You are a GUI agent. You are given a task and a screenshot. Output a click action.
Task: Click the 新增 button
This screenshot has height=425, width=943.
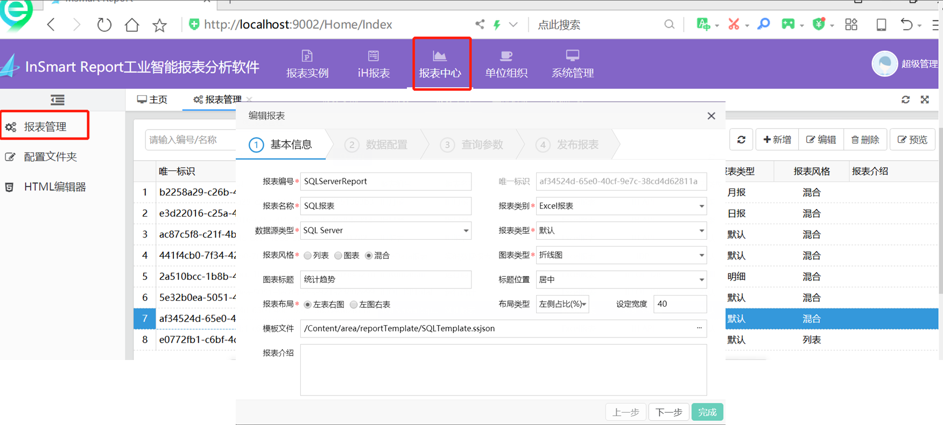coord(777,140)
